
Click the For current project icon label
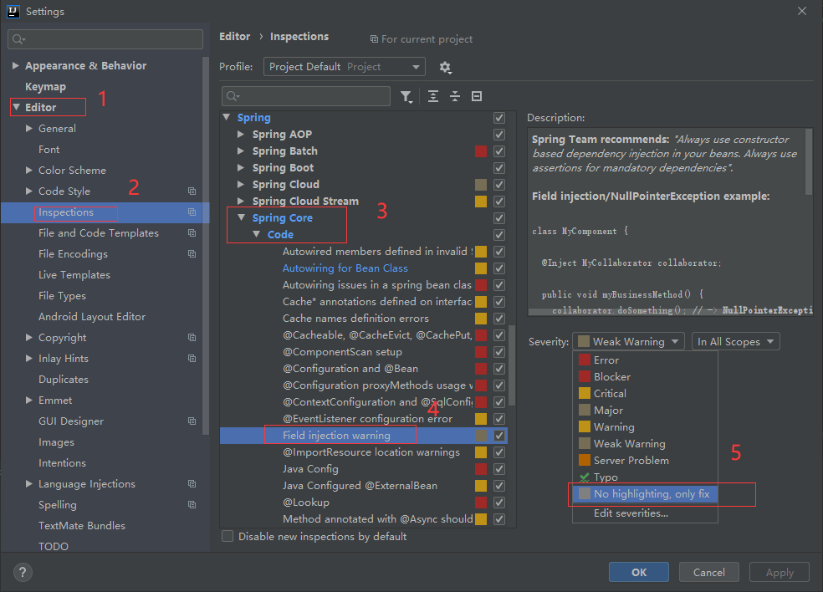point(422,39)
